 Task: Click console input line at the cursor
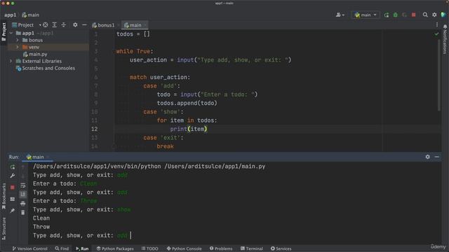pyautogui.click(x=130, y=235)
